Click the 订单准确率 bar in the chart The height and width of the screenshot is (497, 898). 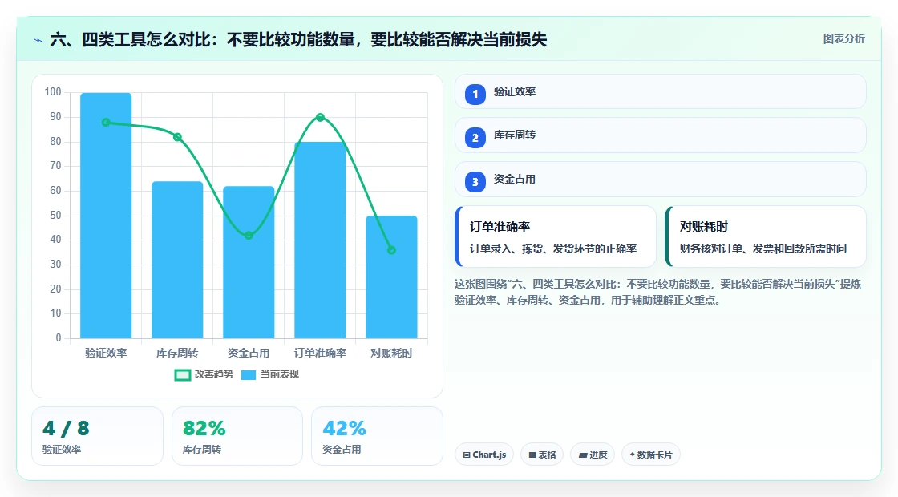(320, 240)
